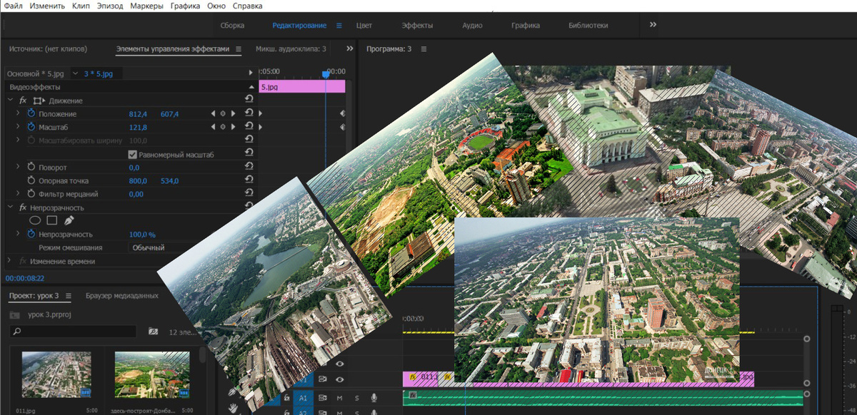Expand the Фильтр мерцаний parameter arrow
The height and width of the screenshot is (415, 857).
point(18,194)
